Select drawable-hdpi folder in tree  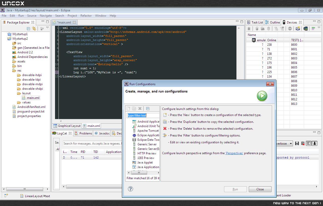click(x=30, y=75)
